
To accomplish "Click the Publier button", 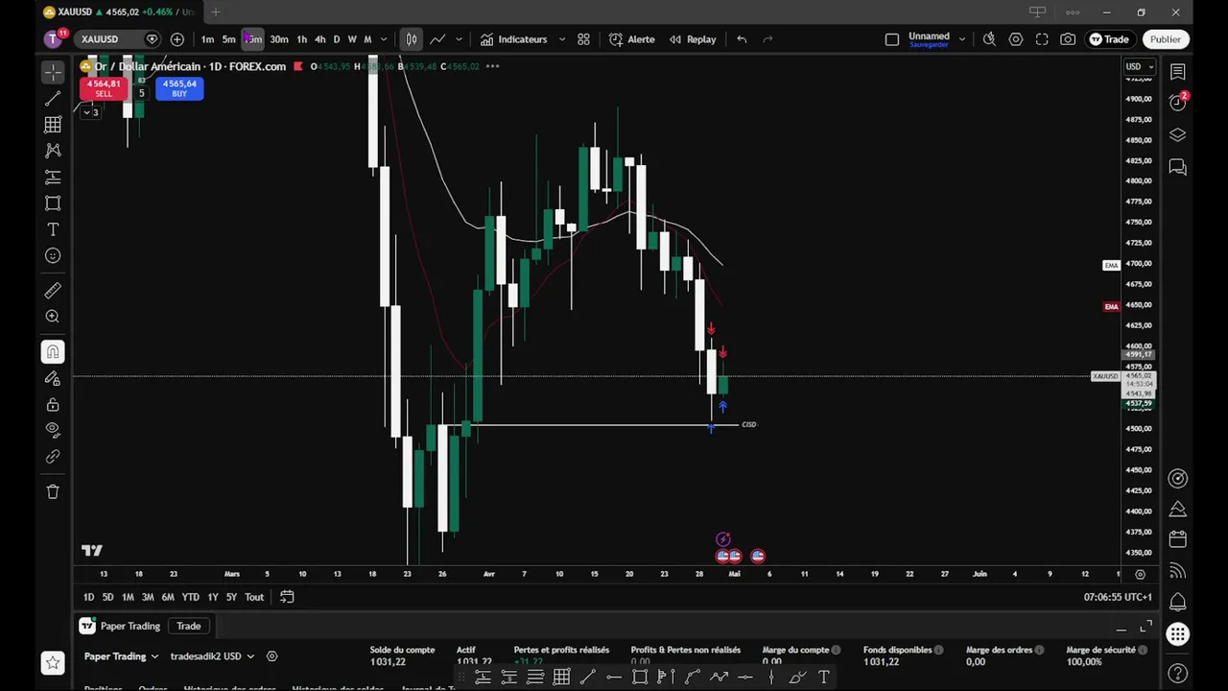I will (1166, 39).
